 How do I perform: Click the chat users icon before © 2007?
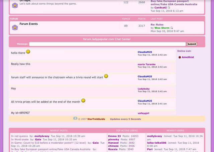tap(75, 118)
